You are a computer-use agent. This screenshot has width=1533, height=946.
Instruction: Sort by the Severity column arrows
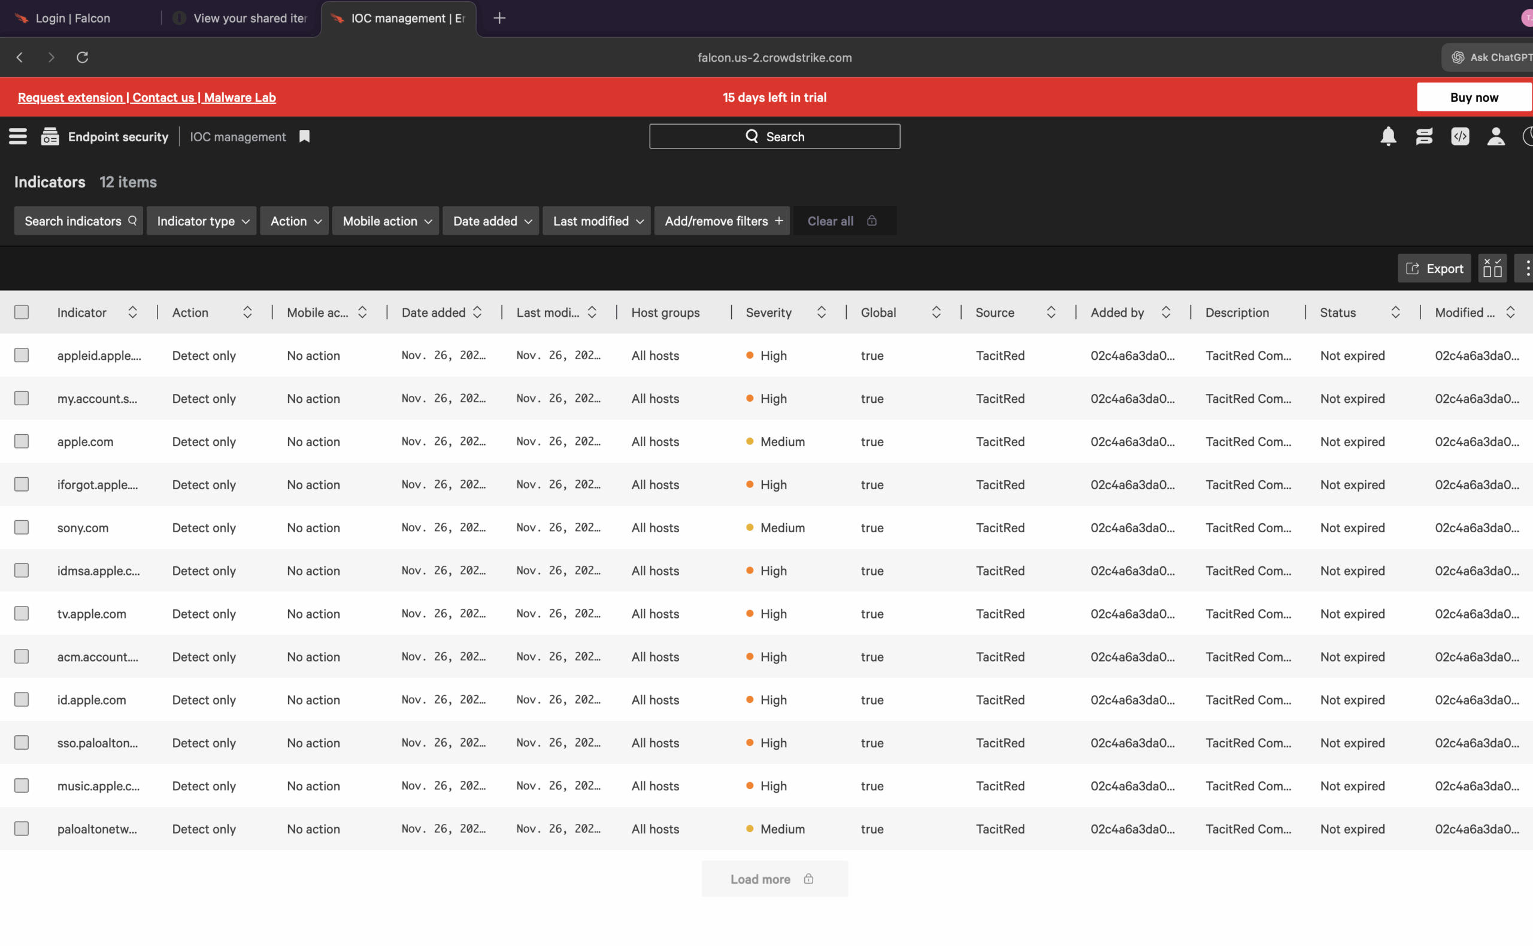click(821, 312)
